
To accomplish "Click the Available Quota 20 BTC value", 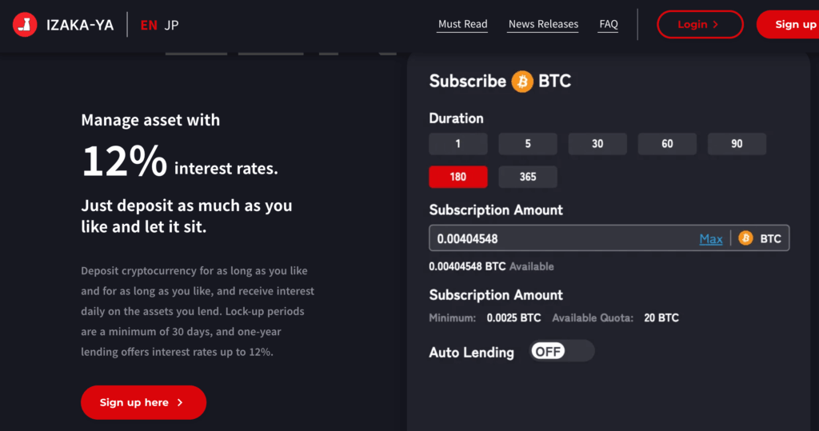I will pyautogui.click(x=661, y=317).
